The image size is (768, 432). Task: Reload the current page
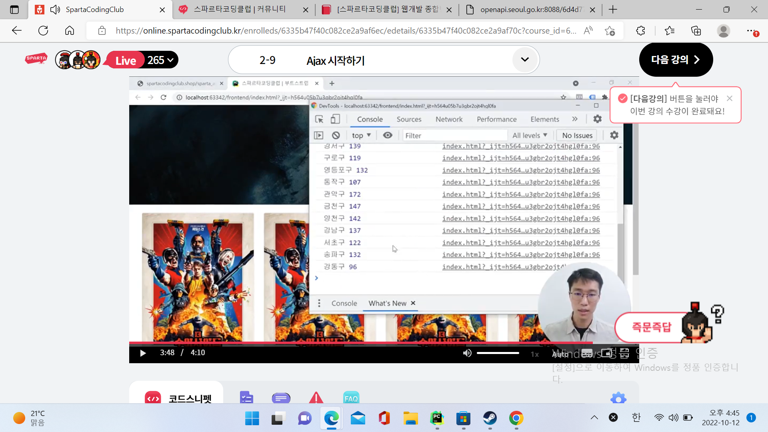point(43,30)
